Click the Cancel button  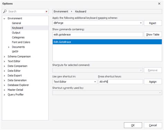pos(153,125)
